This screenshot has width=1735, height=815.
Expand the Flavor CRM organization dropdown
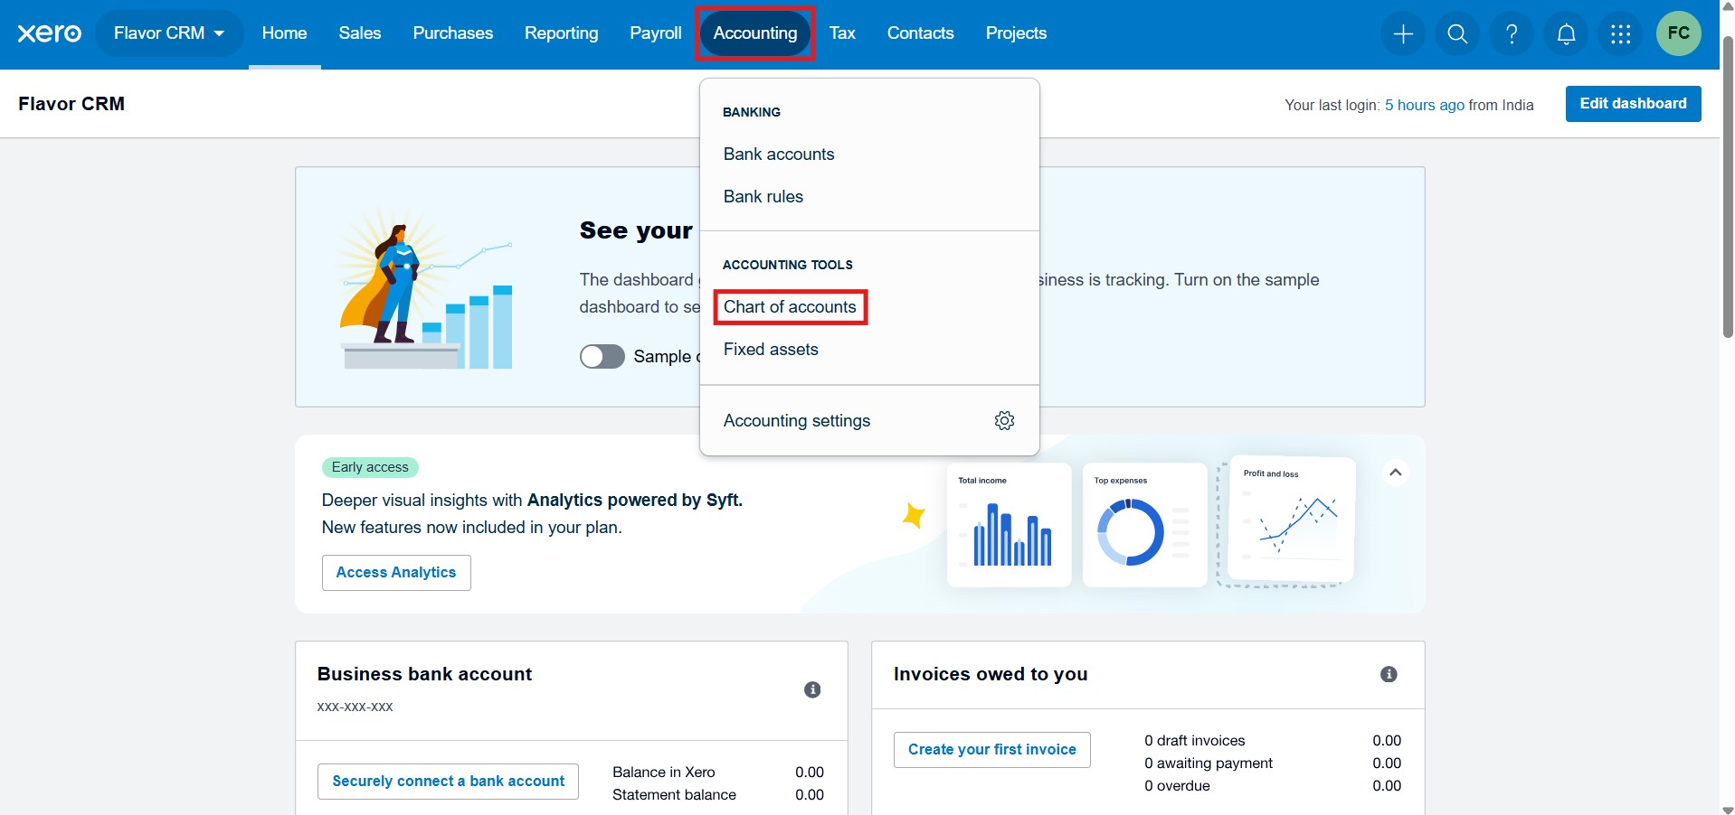pos(169,33)
